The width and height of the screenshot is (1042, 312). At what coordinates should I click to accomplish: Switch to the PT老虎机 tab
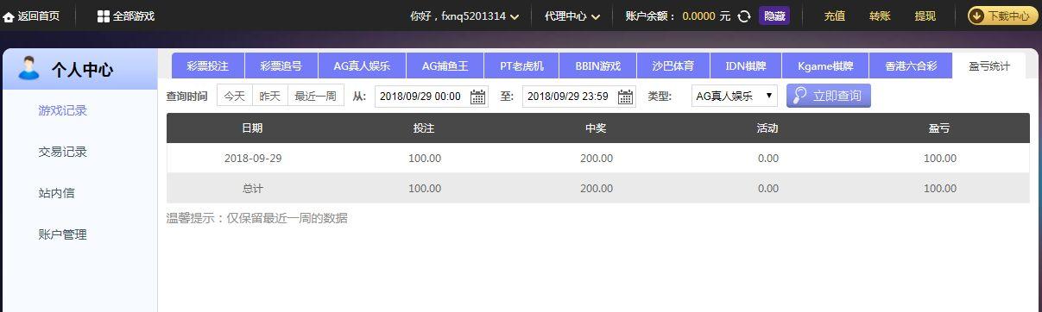521,66
